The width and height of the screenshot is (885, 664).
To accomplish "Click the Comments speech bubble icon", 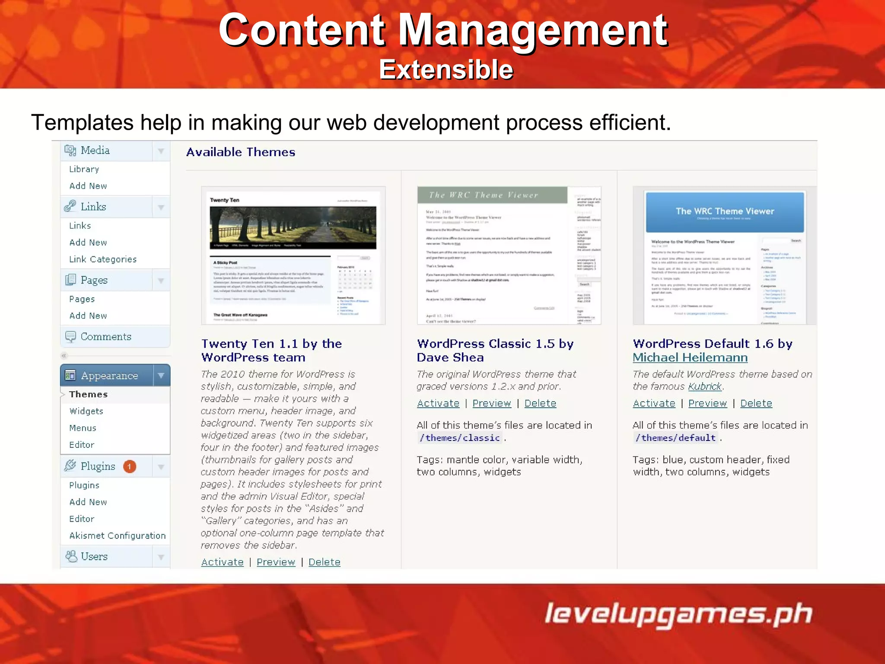I will click(x=70, y=336).
